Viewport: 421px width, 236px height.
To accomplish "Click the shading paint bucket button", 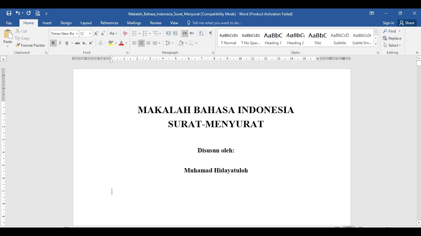I will (x=181, y=43).
